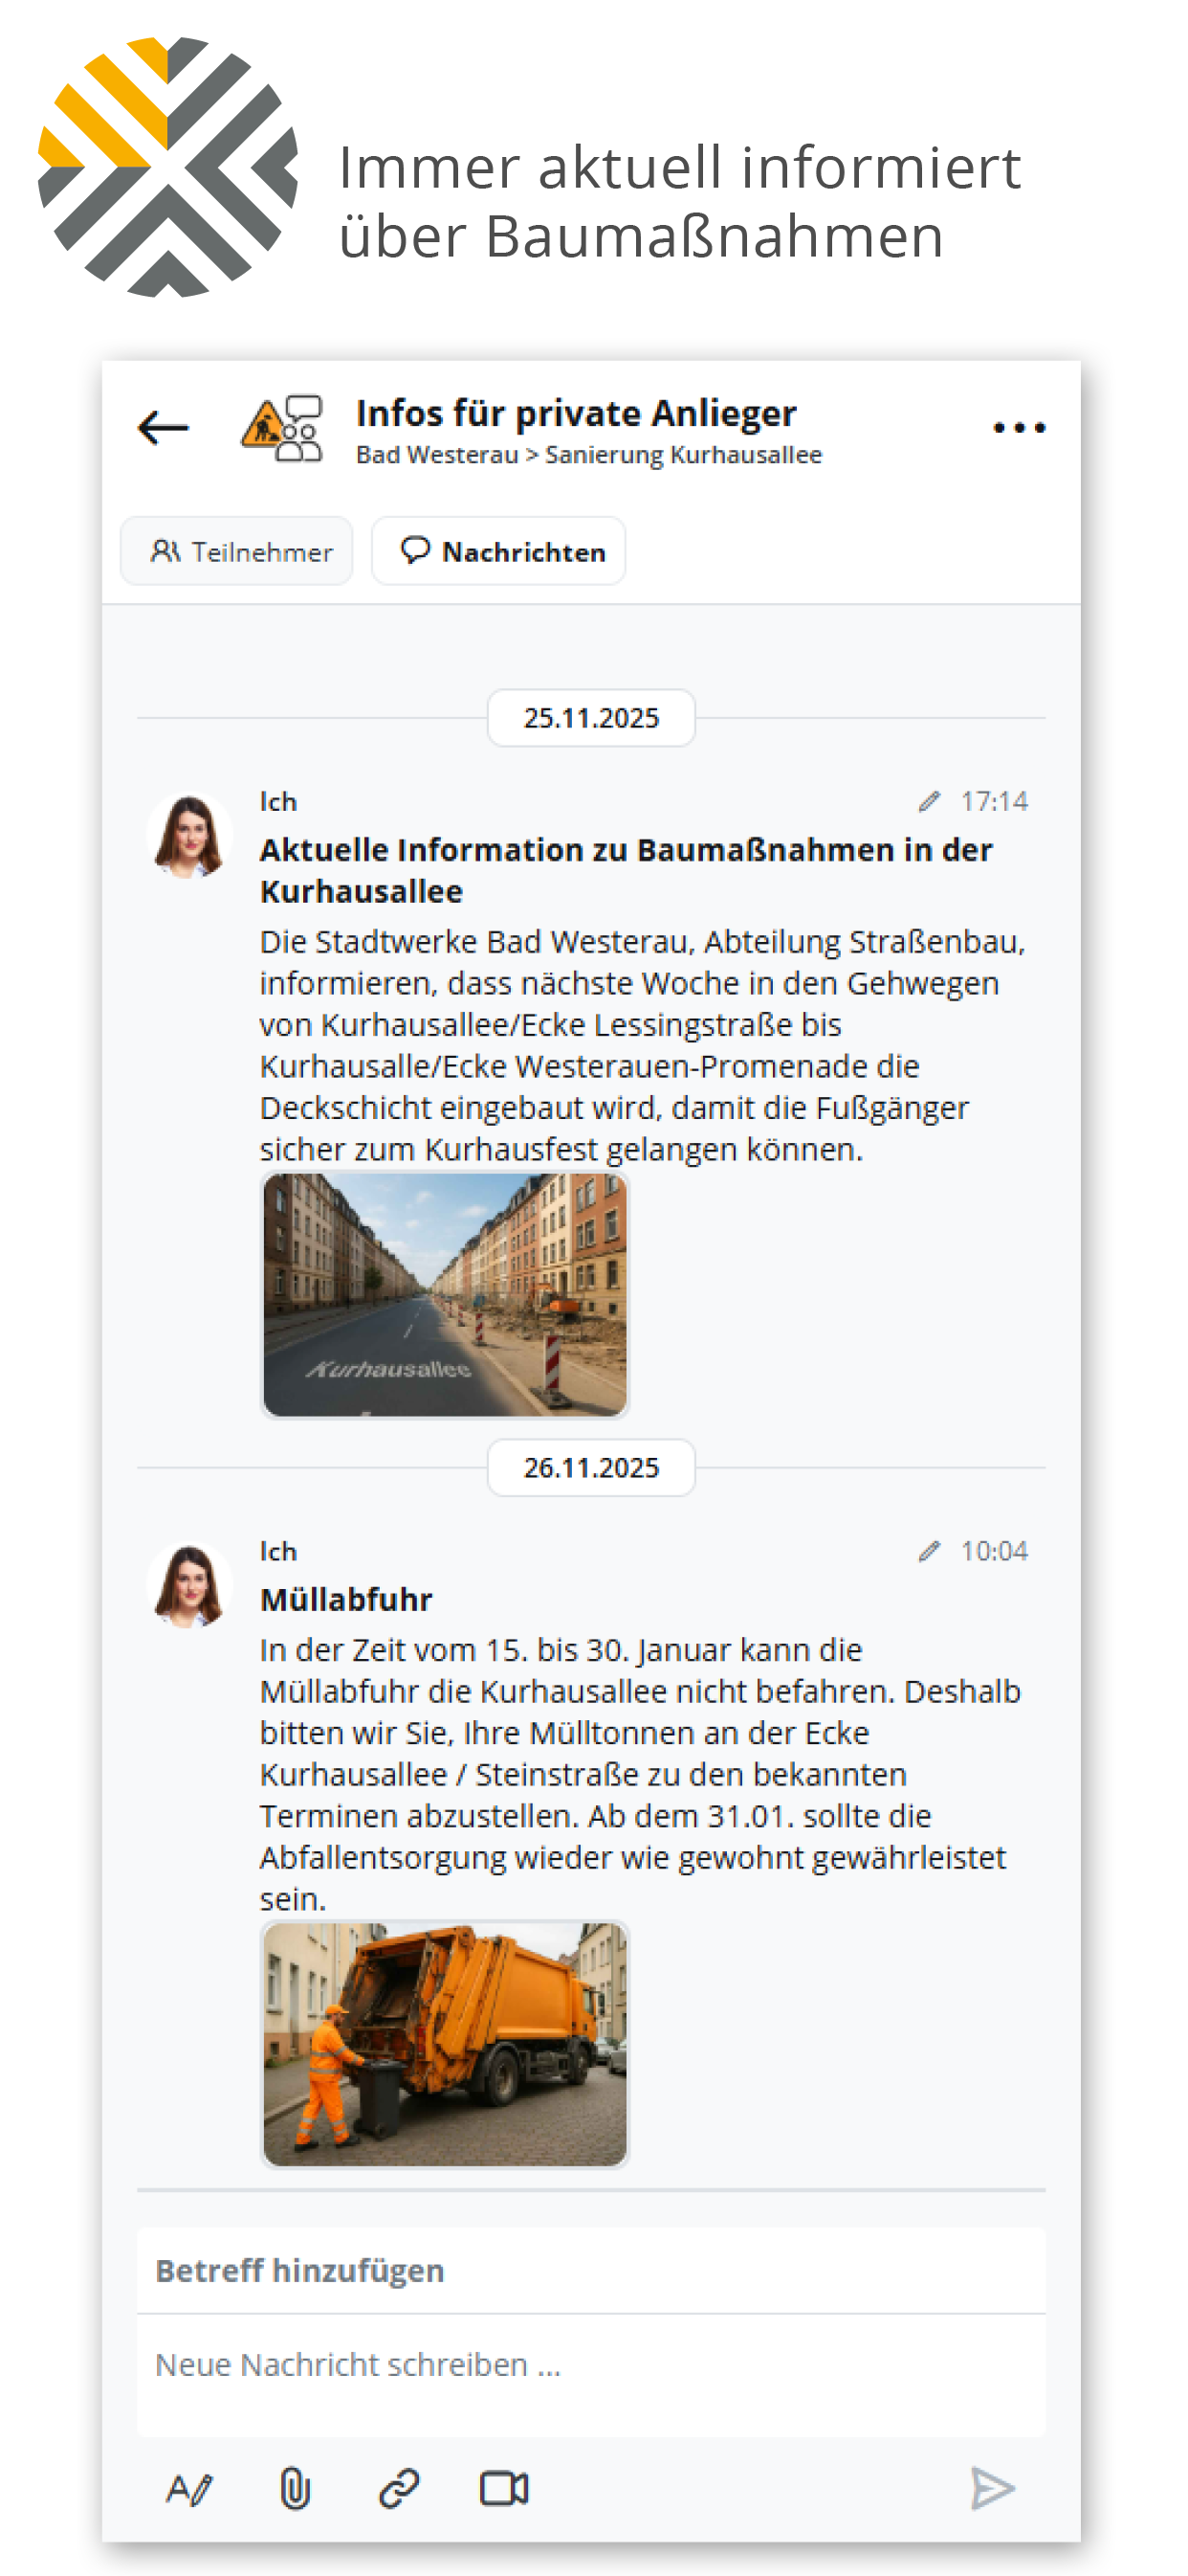Click the construction group chat icon

coord(282,428)
